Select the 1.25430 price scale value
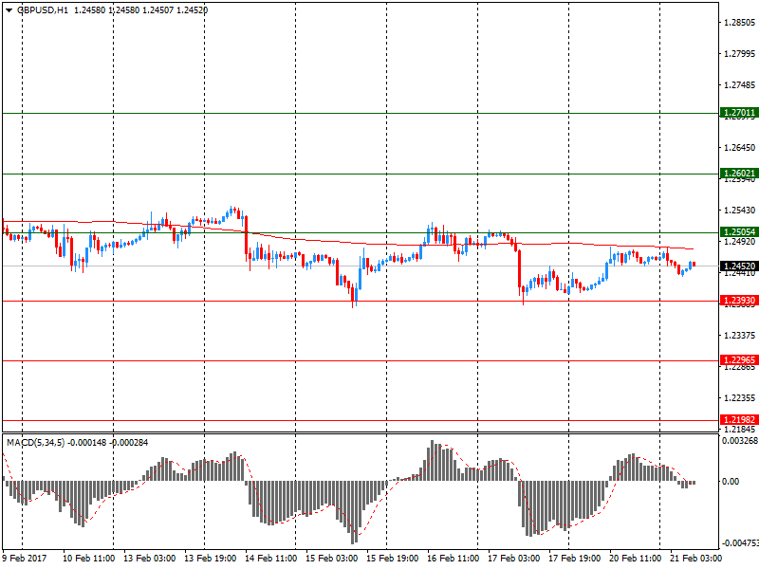The image size is (759, 569). pos(740,210)
